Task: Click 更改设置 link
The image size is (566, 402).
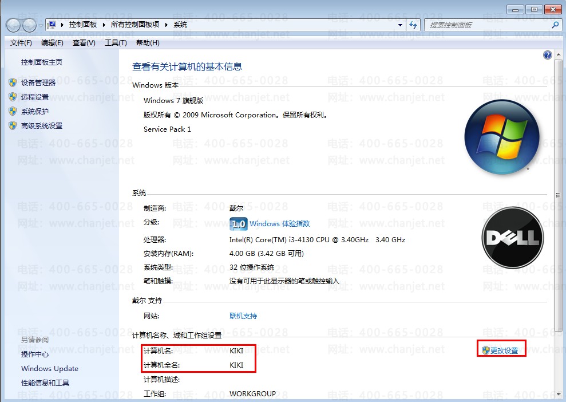Action: [x=504, y=350]
